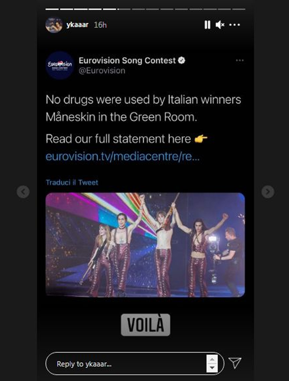Click down arrow in reply box
The image size is (289, 381).
coord(212,368)
